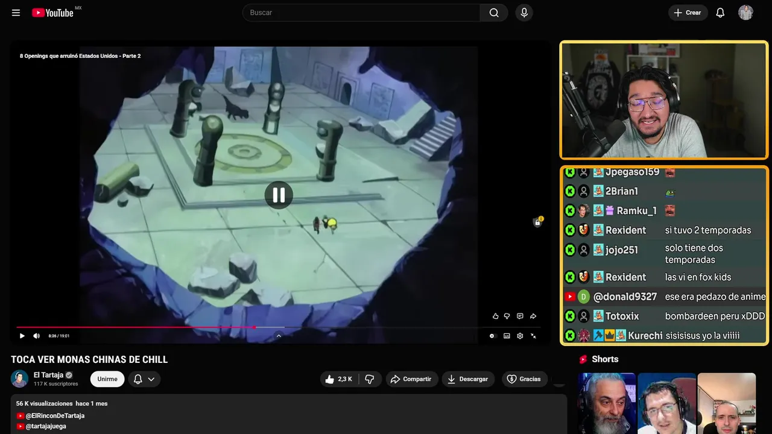Click the green D avatar of @donald9327
Image resolution: width=772 pixels, height=434 pixels.
pos(583,297)
